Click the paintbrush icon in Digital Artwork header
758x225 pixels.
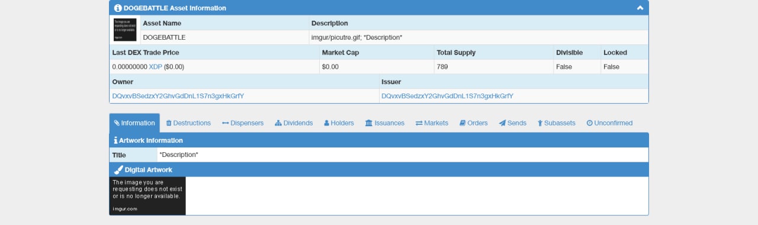(118, 169)
